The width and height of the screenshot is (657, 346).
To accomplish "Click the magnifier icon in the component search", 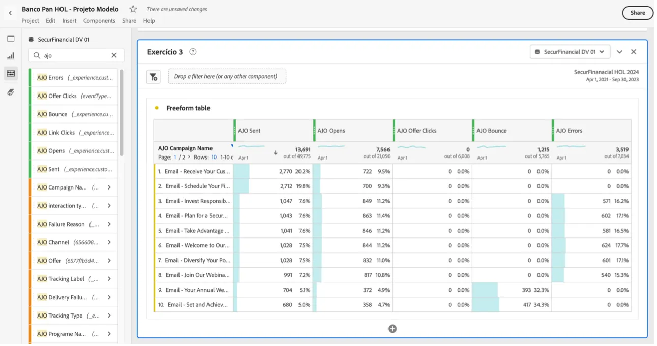I will click(37, 55).
